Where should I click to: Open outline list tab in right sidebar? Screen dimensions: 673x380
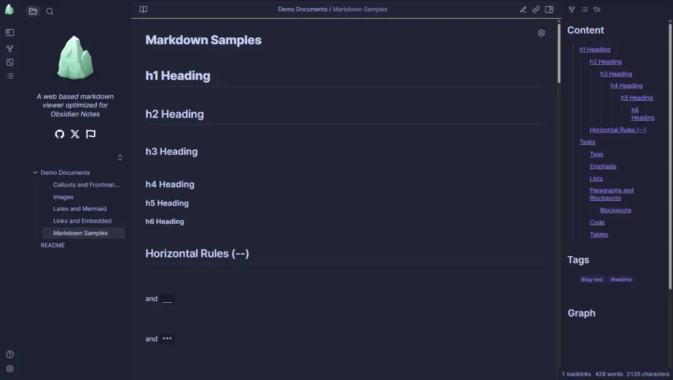(x=584, y=9)
